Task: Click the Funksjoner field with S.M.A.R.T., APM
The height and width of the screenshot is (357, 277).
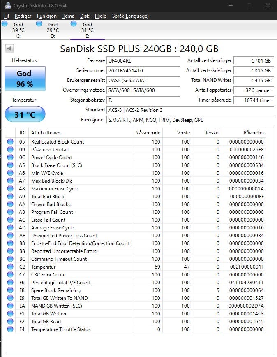Action: point(190,120)
